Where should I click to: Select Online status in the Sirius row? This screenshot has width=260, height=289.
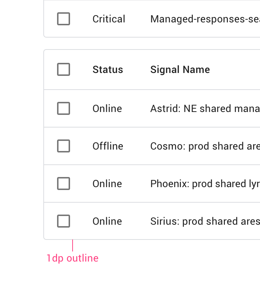[x=107, y=221]
